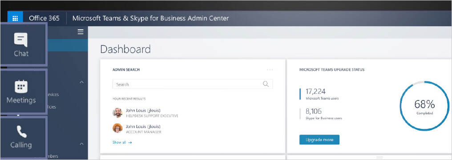The width and height of the screenshot is (452, 160).
Task: Collapse the lower sidebar section chevron
Action: [x=81, y=143]
